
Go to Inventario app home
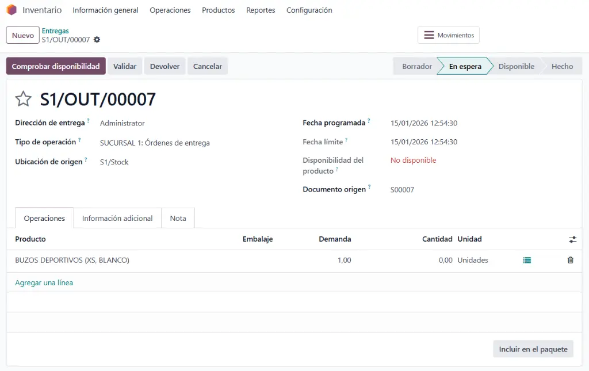[x=42, y=10]
